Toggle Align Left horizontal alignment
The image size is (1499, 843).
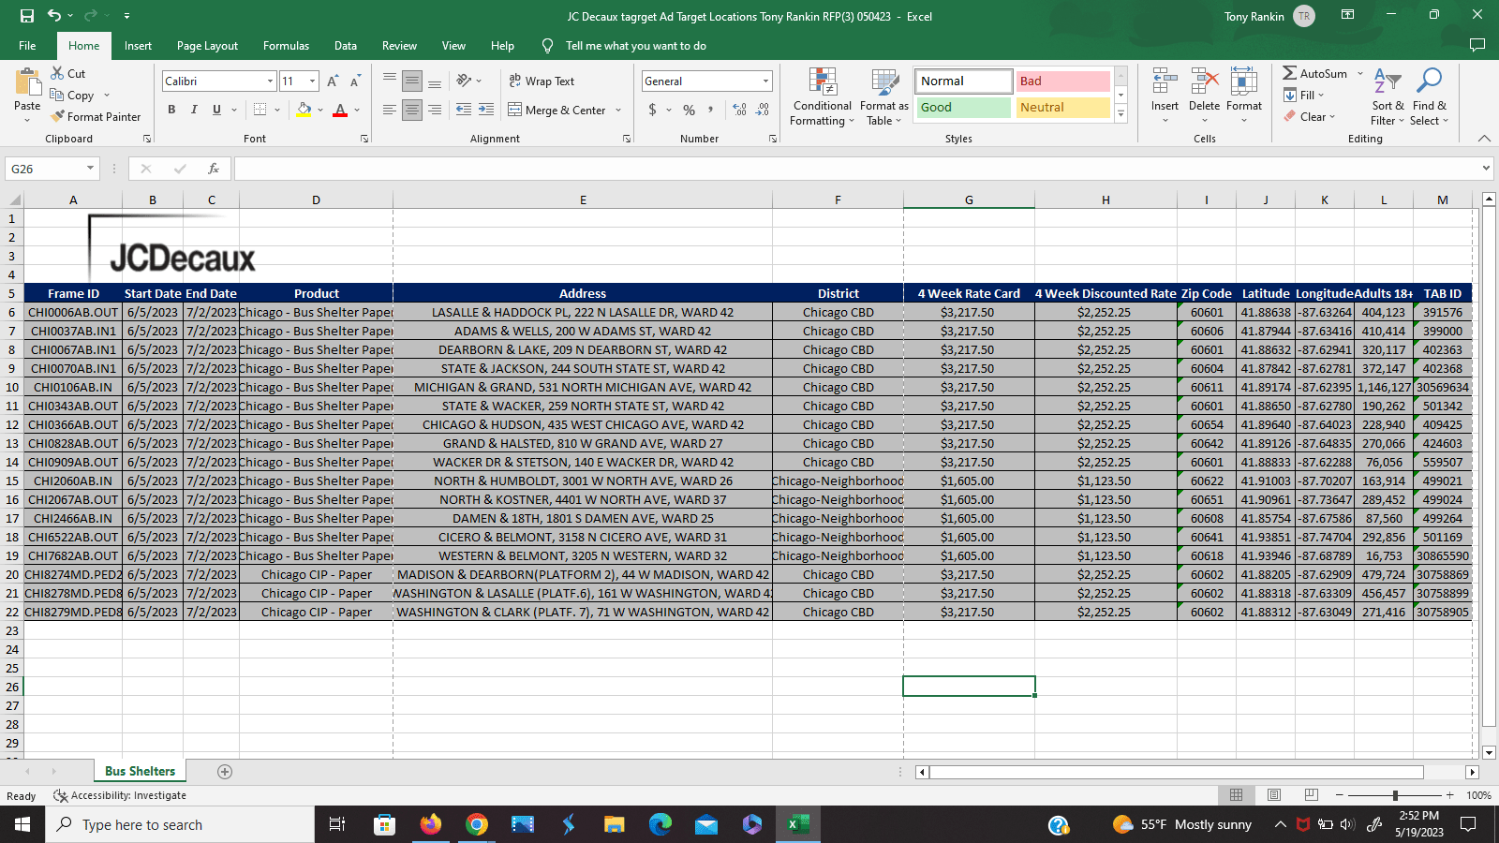point(390,110)
